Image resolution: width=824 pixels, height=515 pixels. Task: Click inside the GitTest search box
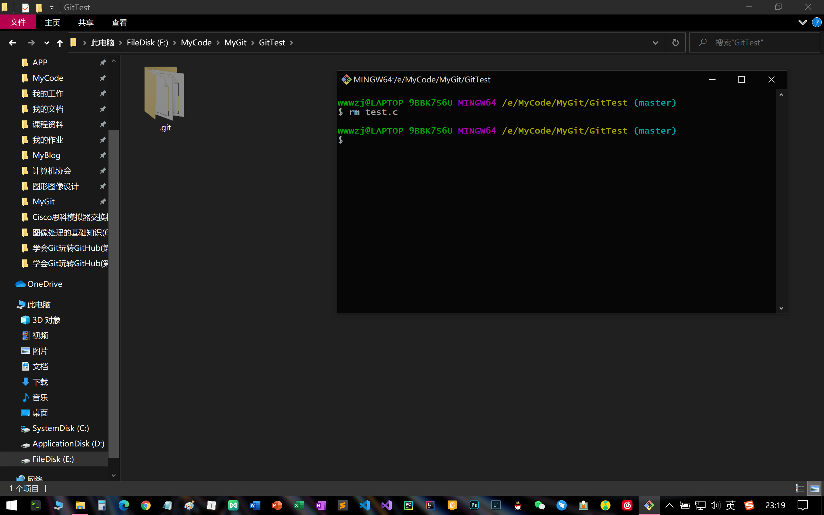pyautogui.click(x=754, y=43)
